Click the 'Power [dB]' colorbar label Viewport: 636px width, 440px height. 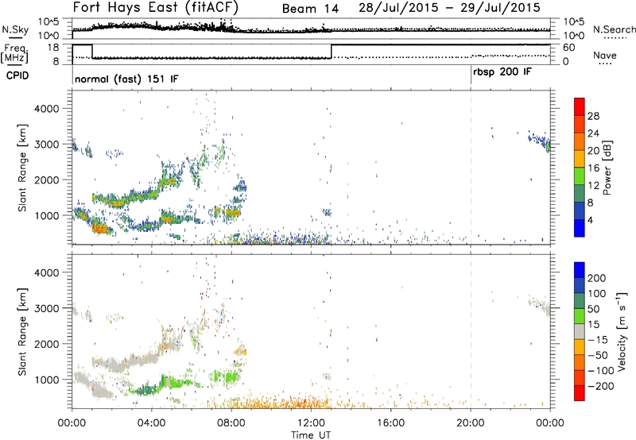pyautogui.click(x=607, y=168)
